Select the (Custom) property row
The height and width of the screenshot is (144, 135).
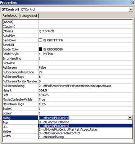(x=67, y=27)
